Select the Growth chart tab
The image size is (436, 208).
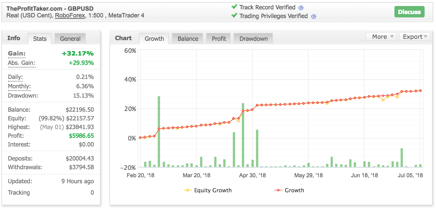[154, 38]
